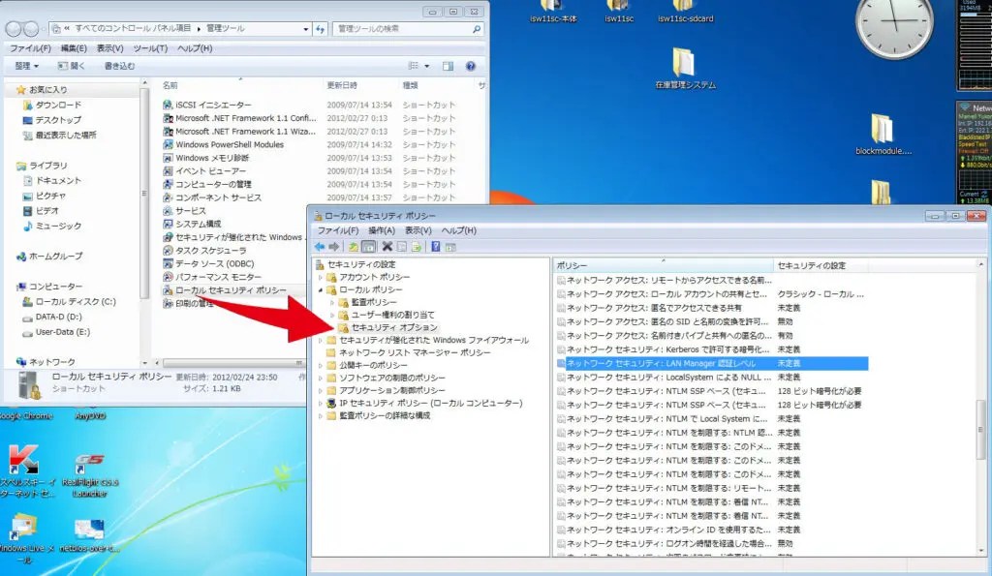
Task: Click the show/hide action pane toolbar icon
Action: (450, 247)
